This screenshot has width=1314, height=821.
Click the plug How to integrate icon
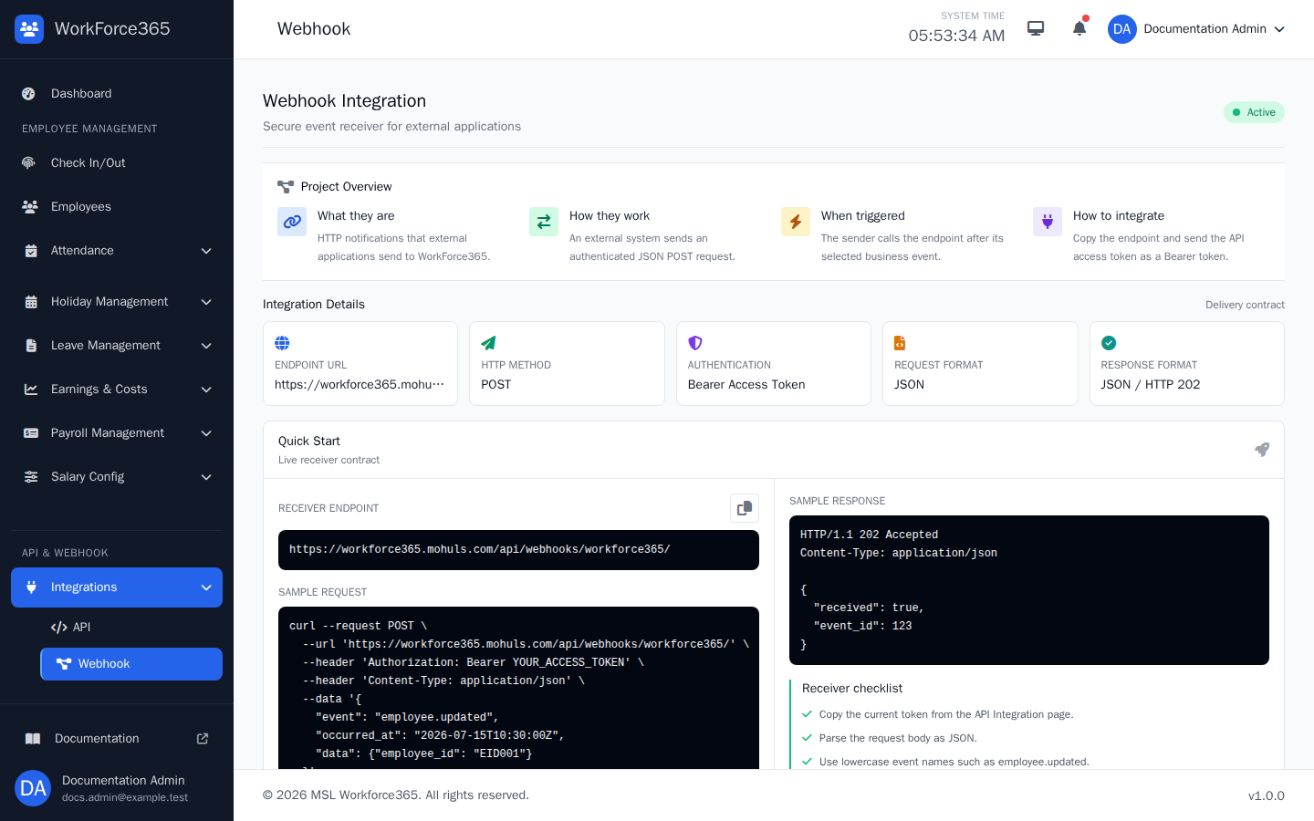pyautogui.click(x=1048, y=222)
